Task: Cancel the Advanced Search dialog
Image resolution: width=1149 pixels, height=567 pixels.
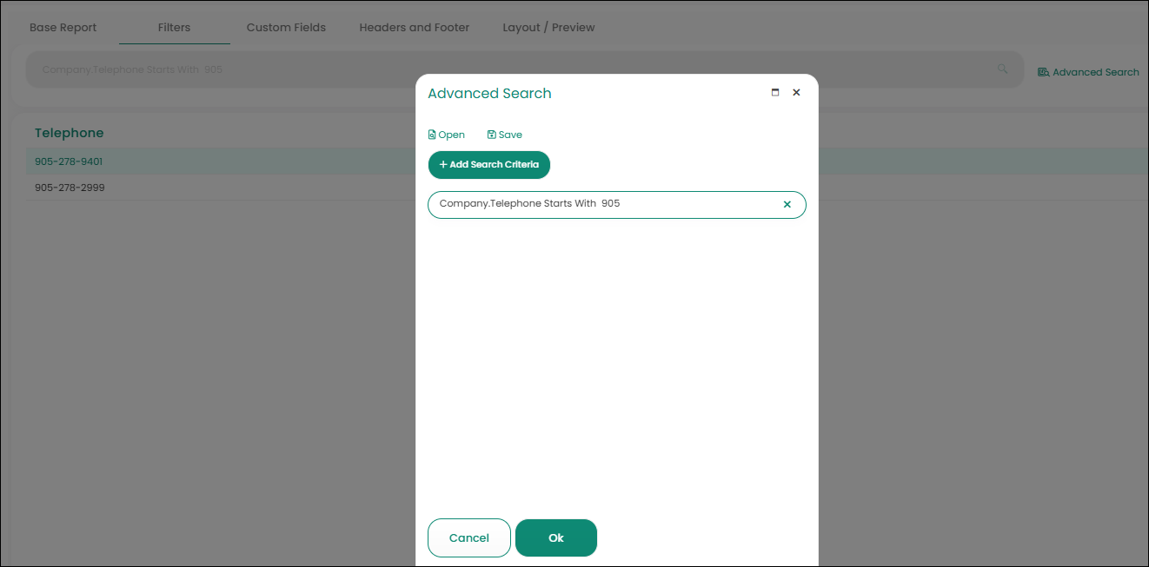Action: click(468, 538)
